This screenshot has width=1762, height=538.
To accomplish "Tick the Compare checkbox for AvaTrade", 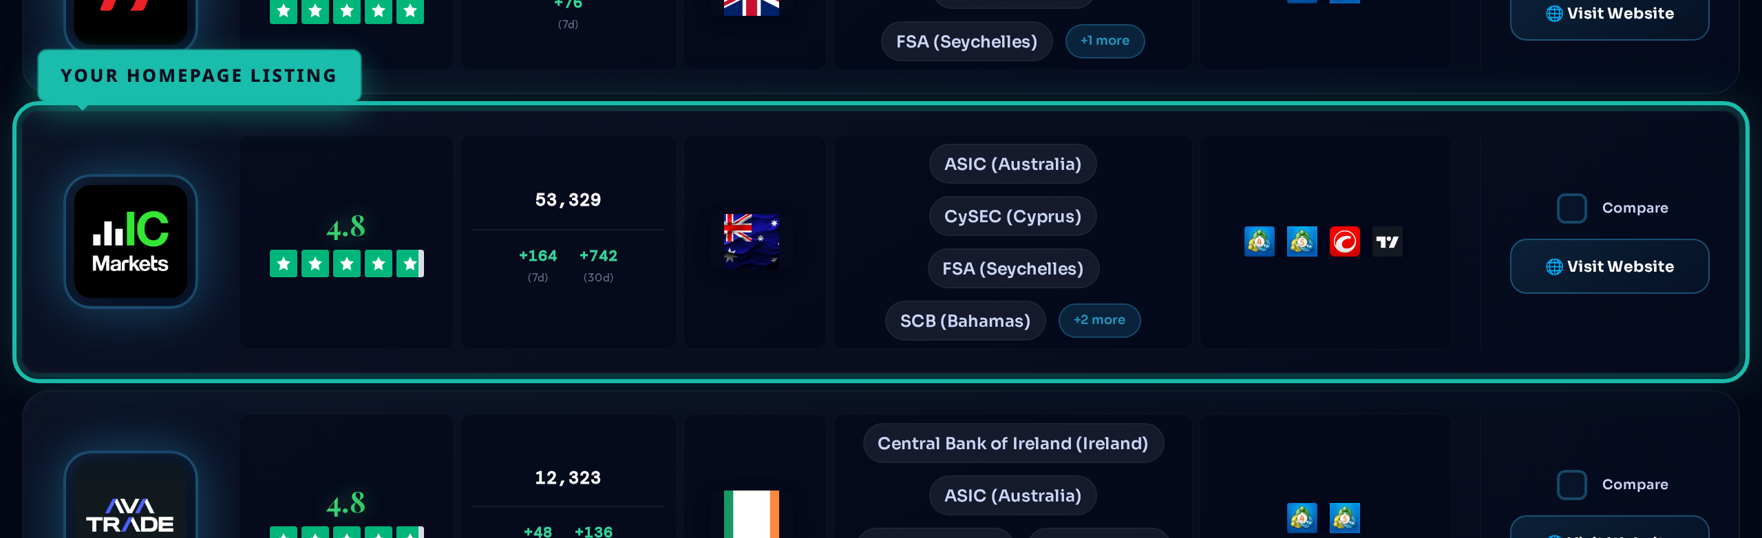I will point(1572,485).
